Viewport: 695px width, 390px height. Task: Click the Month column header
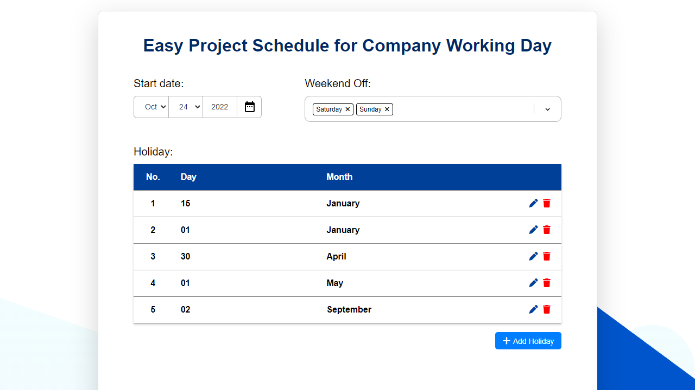[x=339, y=177]
